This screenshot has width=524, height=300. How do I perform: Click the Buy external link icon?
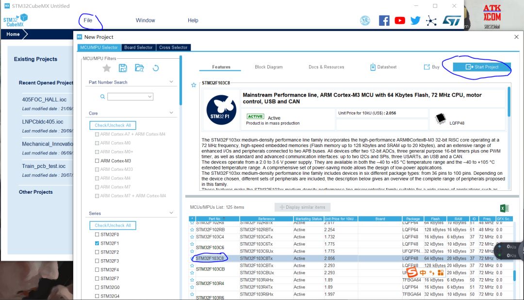coord(427,67)
